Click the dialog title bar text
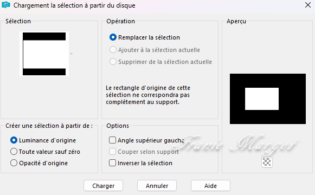315x195 pixels. click(x=74, y=5)
